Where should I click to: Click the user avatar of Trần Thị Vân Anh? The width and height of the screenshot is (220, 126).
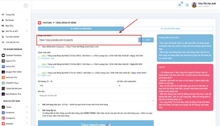[194, 5]
